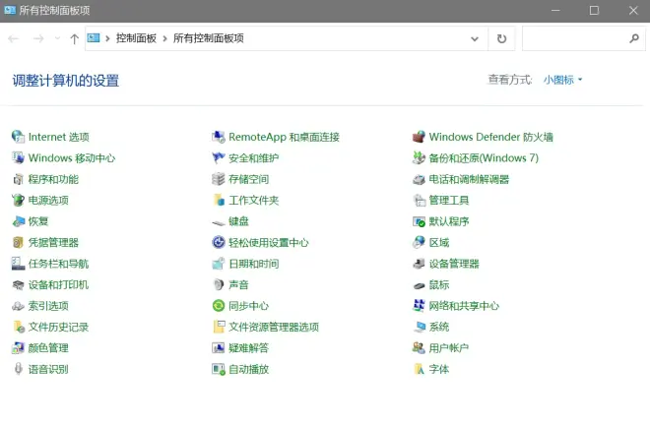Open the 系统 link text
Screen dimensions: 650x425
439,327
